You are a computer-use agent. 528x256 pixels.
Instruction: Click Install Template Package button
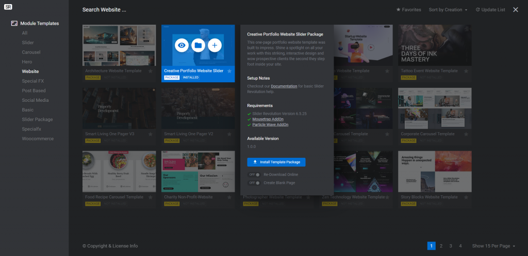pos(276,162)
